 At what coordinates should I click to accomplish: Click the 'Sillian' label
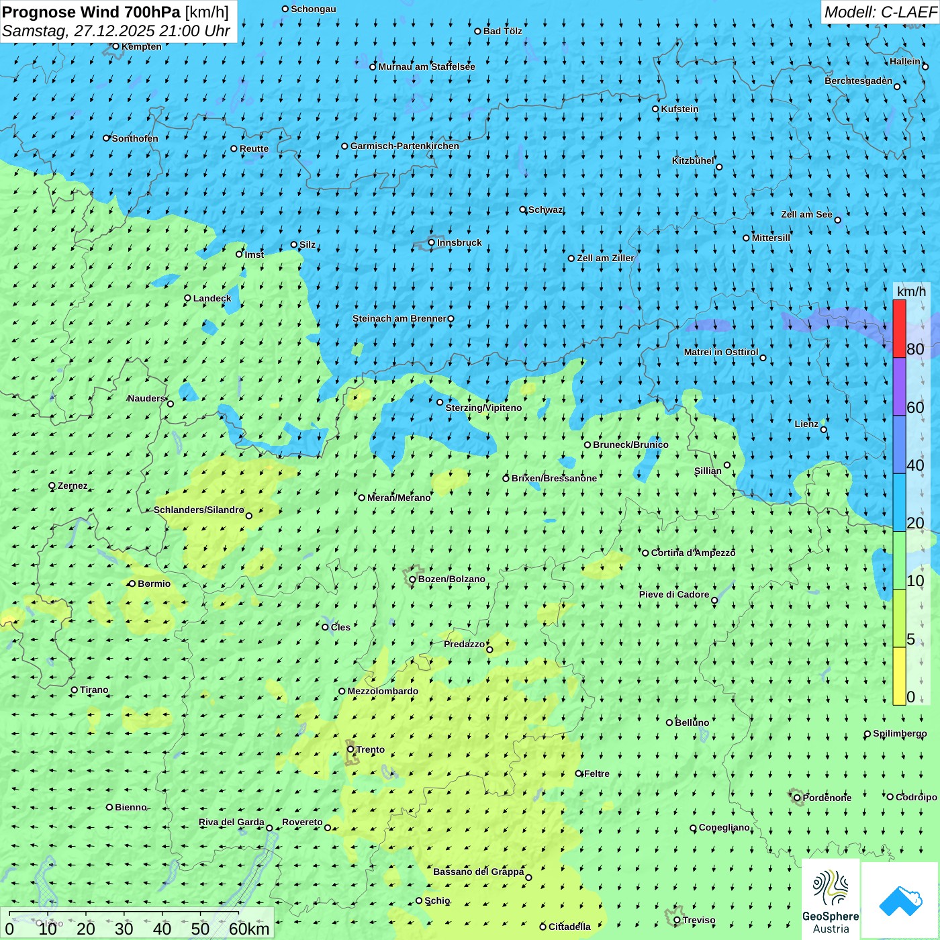click(x=708, y=471)
